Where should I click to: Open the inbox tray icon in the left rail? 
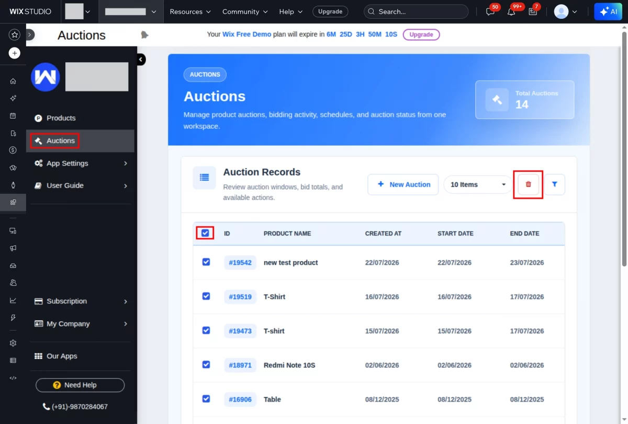pos(13,265)
